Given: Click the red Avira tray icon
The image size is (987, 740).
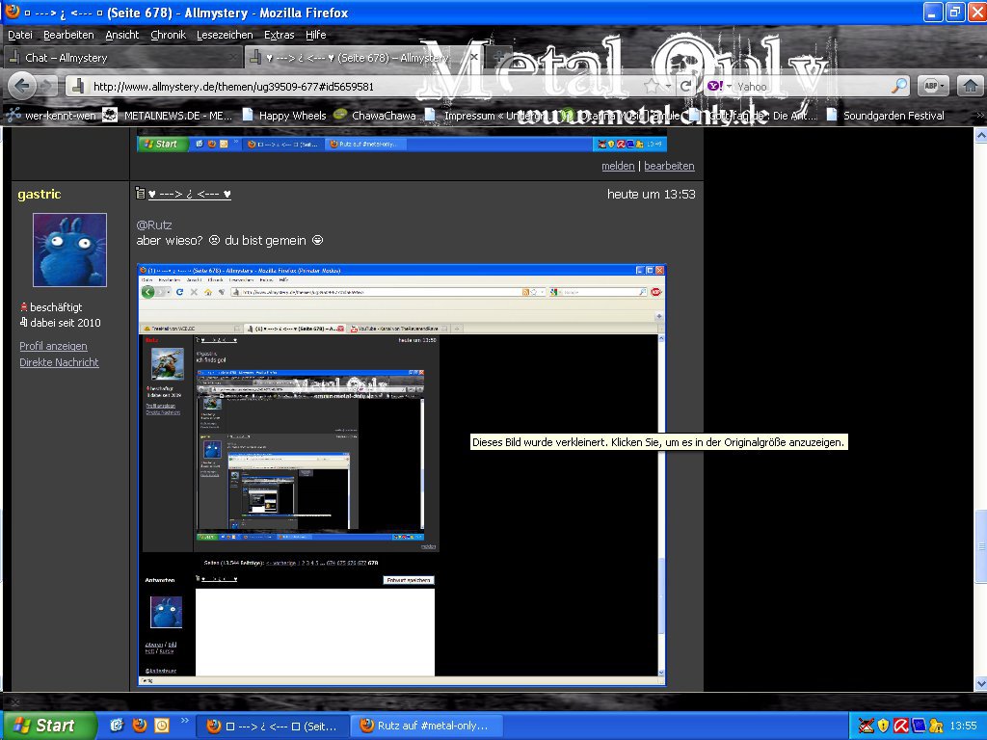Looking at the screenshot, I should [x=901, y=726].
